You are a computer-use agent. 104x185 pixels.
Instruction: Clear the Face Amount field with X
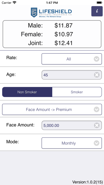(97, 125)
